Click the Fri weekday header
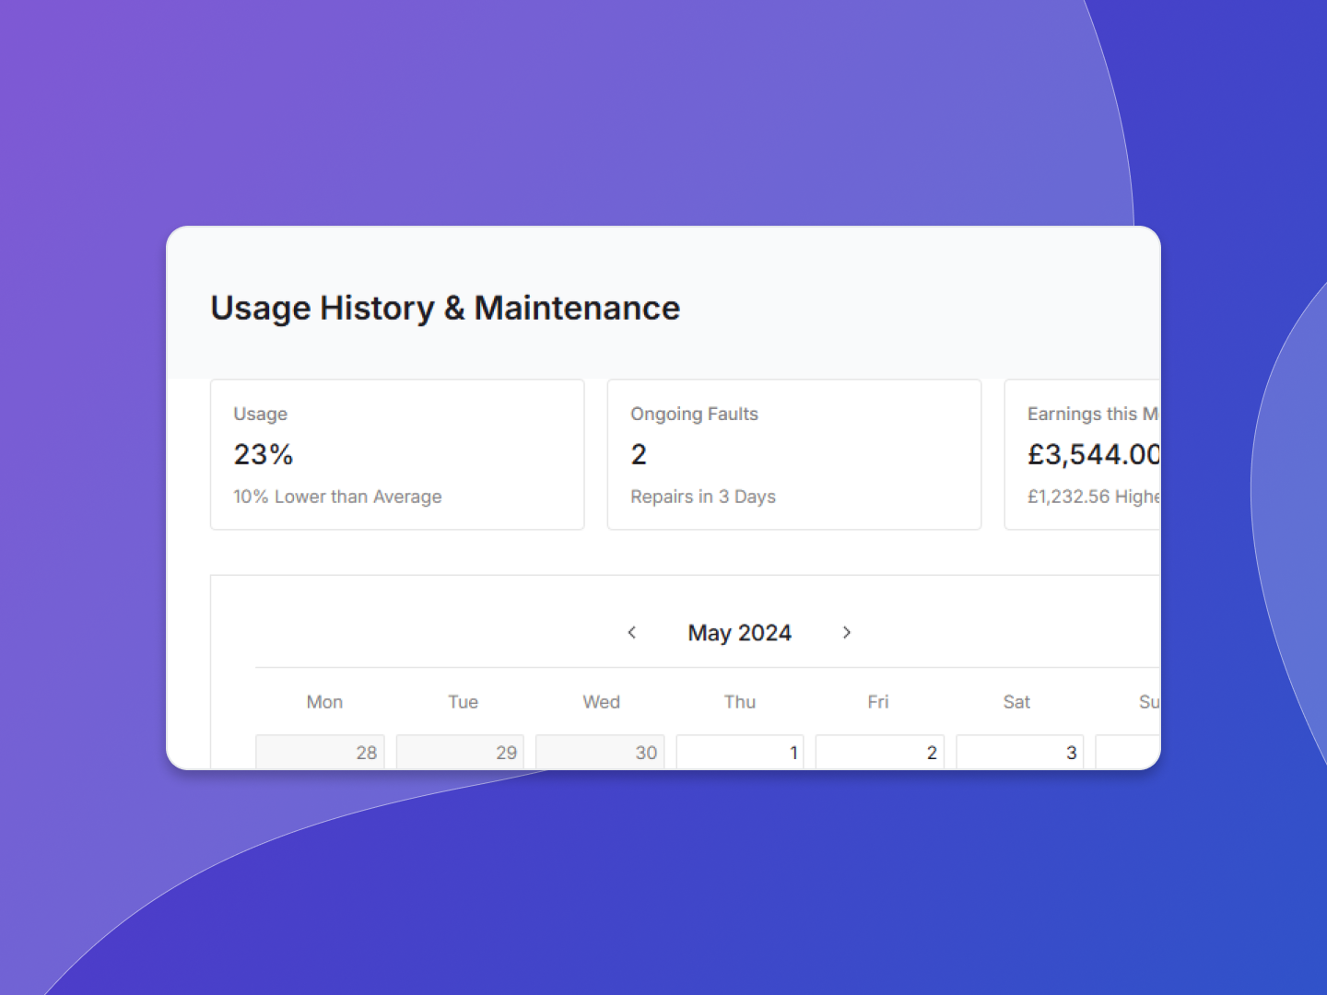Image resolution: width=1327 pixels, height=995 pixels. [877, 702]
